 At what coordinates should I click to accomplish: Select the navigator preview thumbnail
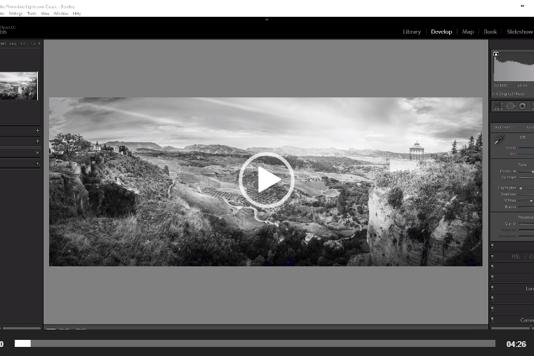[x=18, y=85]
